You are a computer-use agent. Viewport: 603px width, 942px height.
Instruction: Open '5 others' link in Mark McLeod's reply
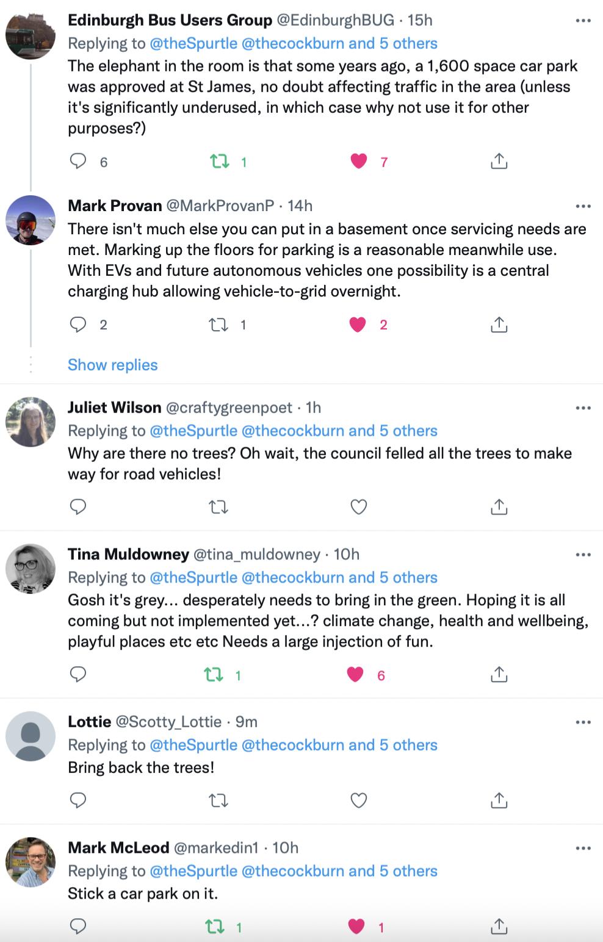[x=408, y=871]
